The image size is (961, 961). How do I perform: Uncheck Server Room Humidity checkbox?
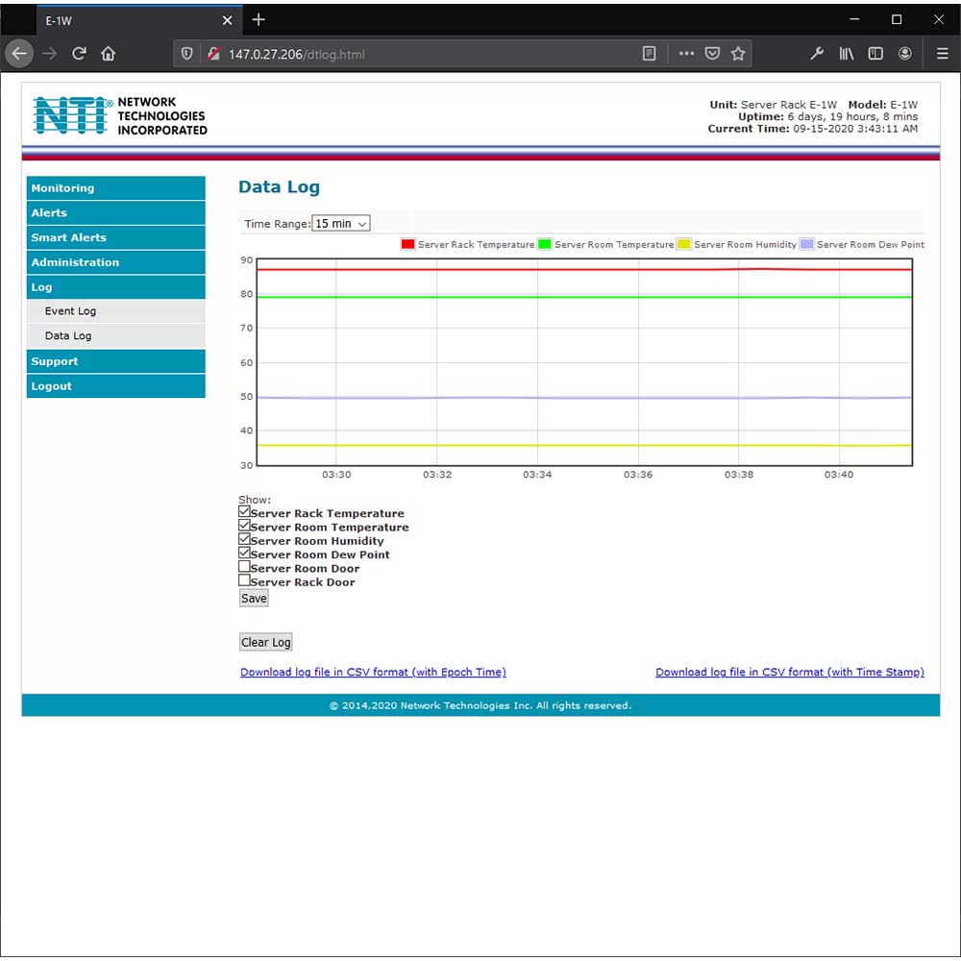[x=244, y=539]
